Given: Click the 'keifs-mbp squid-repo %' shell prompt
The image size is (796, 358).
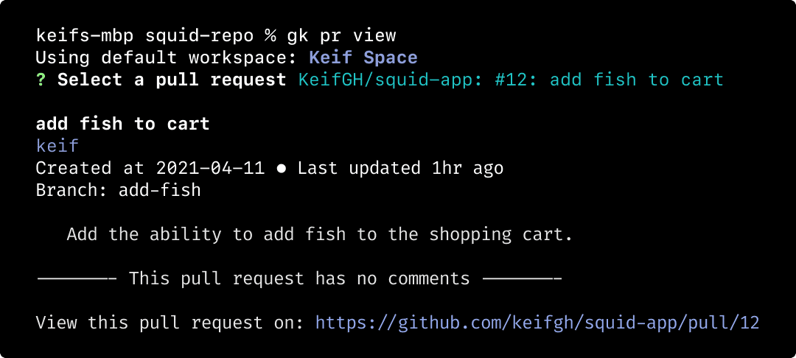Looking at the screenshot, I should [x=153, y=36].
